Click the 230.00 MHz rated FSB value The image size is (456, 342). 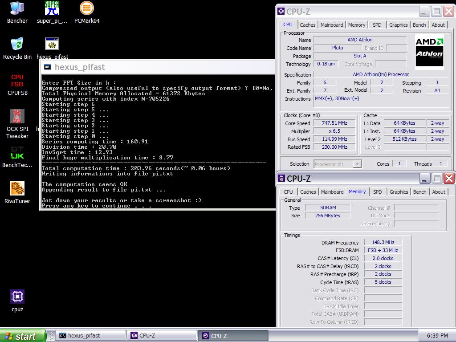[334, 147]
